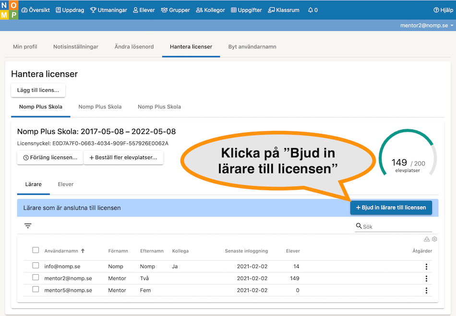Tick the checkbox for mentor5@nomp.se
456x316 pixels.
36,289
